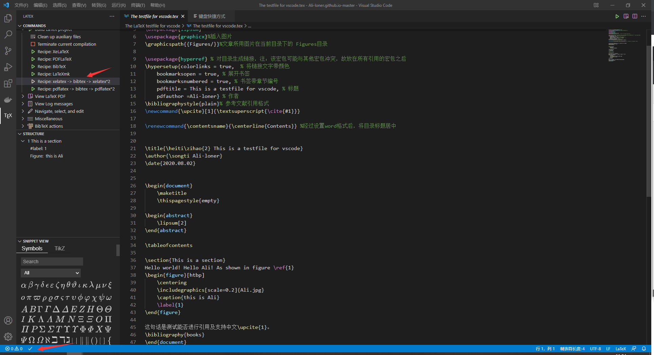Image resolution: width=654 pixels, height=355 pixels.
Task: Select 'Figure: this is Ali' outline entry
Action: pyautogui.click(x=46, y=156)
